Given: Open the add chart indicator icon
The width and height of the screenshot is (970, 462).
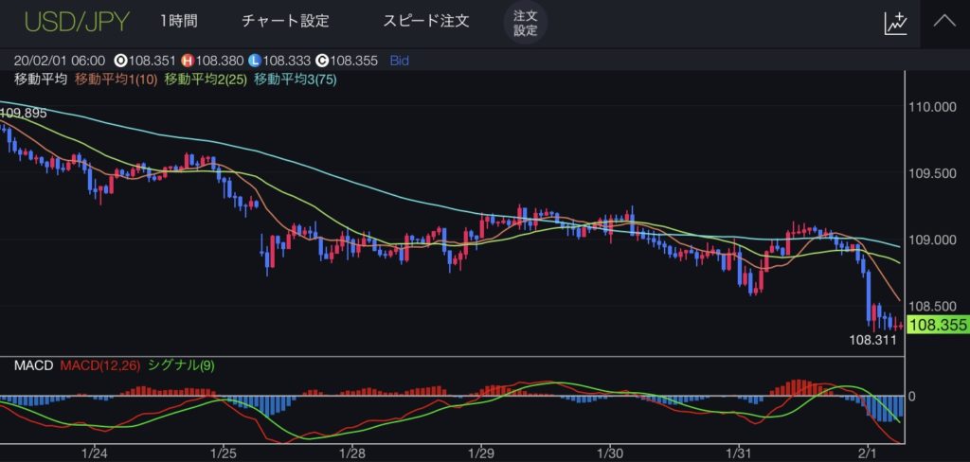Looking at the screenshot, I should tap(896, 23).
